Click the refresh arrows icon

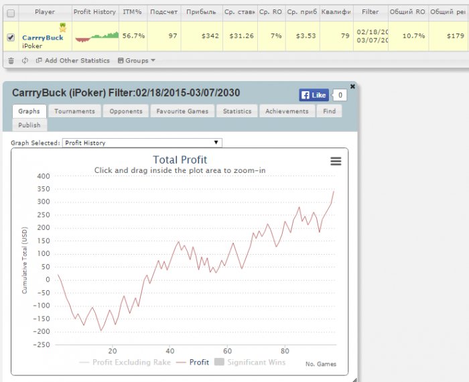coord(25,60)
